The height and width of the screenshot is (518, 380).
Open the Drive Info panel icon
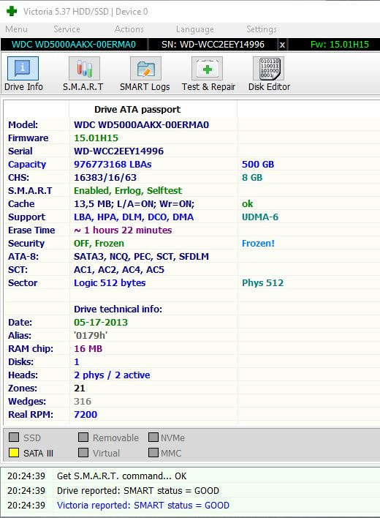(x=23, y=68)
